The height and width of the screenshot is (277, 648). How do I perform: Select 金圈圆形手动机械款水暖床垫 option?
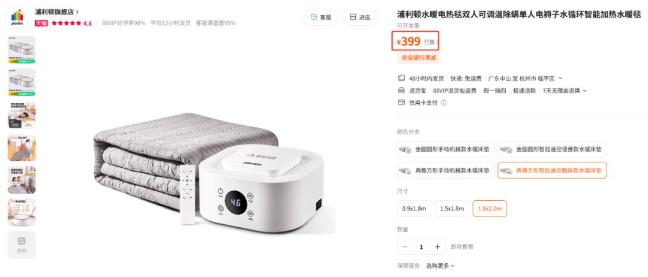tap(445, 149)
